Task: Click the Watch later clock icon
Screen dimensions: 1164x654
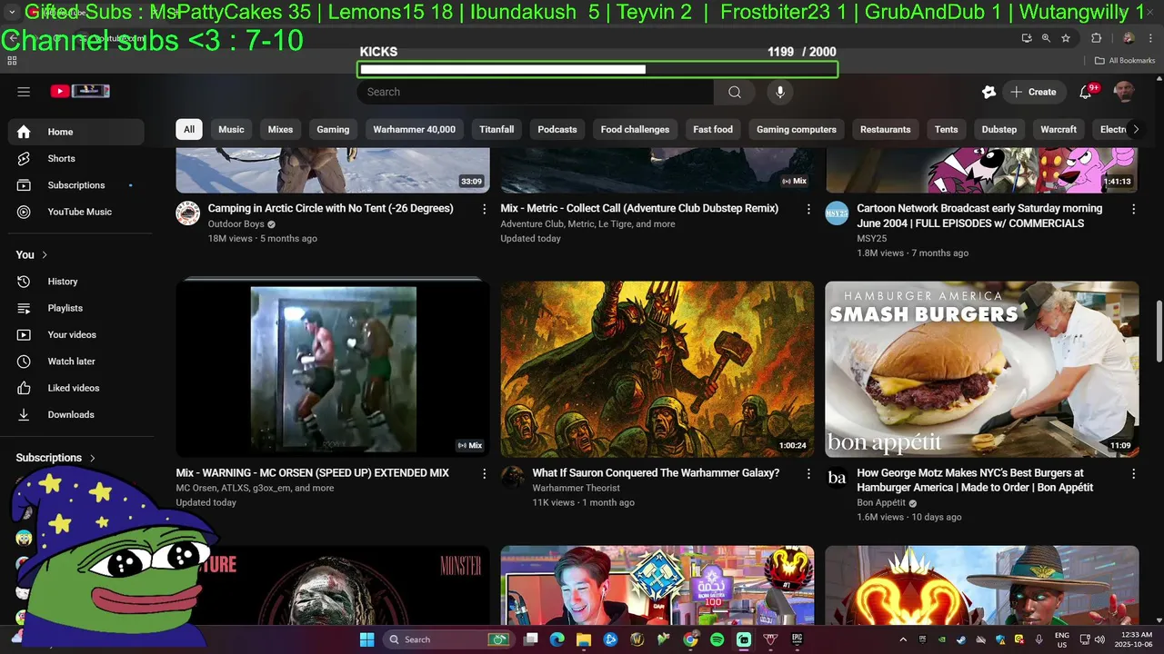Action: [25, 362]
